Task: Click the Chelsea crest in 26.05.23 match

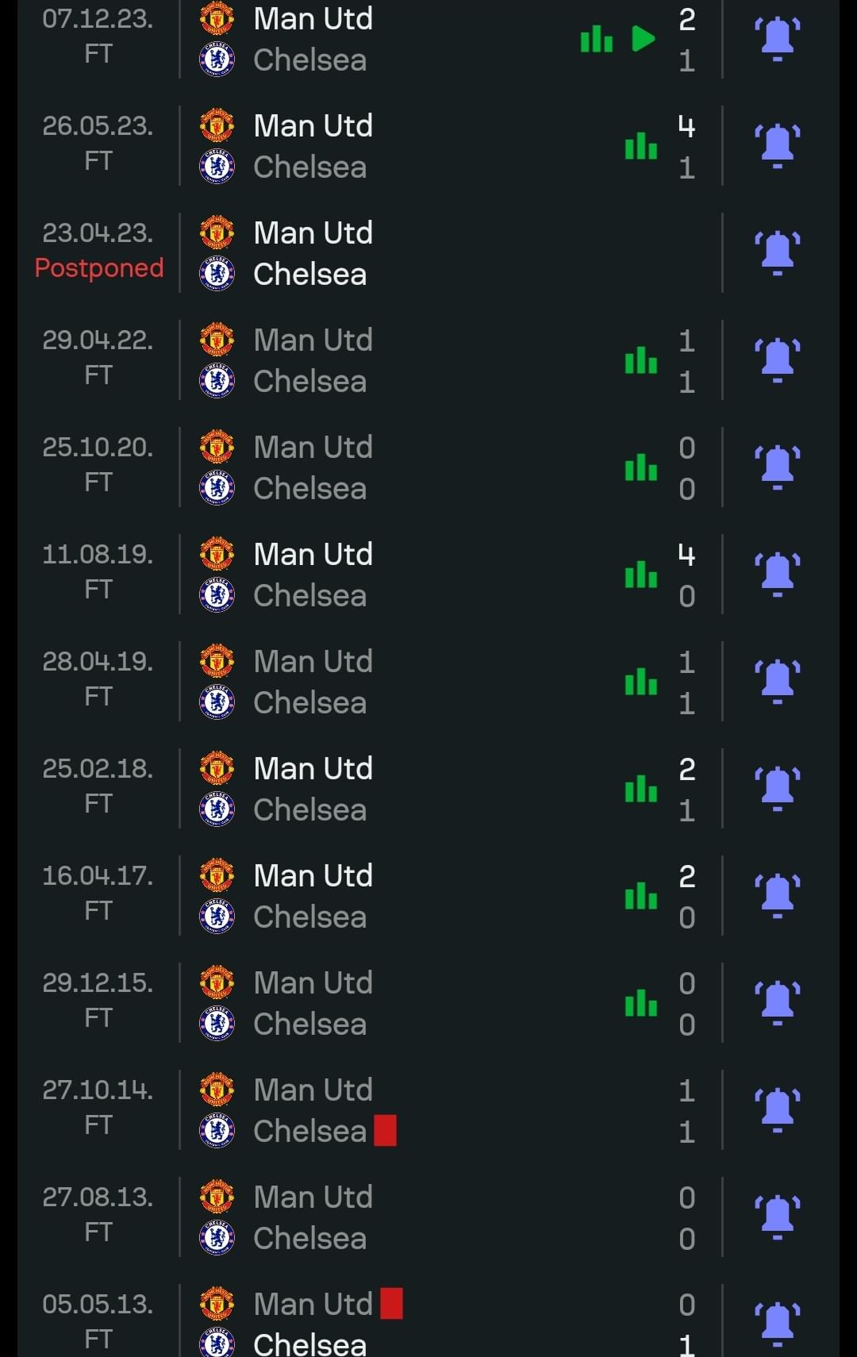Action: [217, 166]
